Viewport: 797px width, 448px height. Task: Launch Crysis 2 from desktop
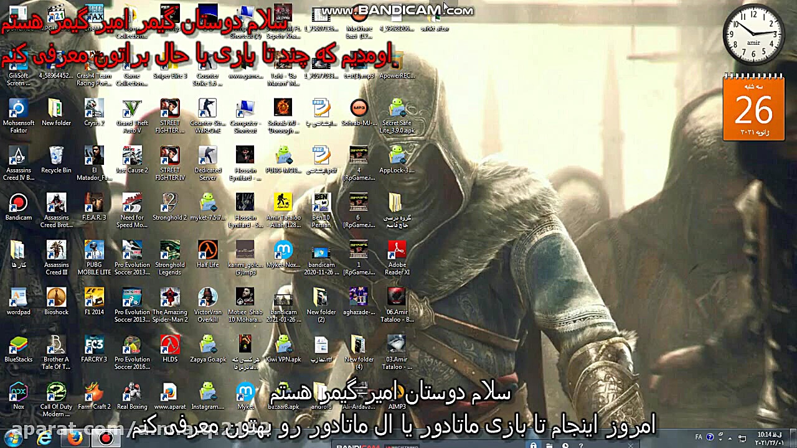94,113
